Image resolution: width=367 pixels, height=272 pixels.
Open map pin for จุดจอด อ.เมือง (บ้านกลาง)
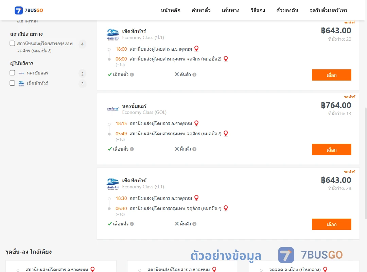[x=325, y=269]
